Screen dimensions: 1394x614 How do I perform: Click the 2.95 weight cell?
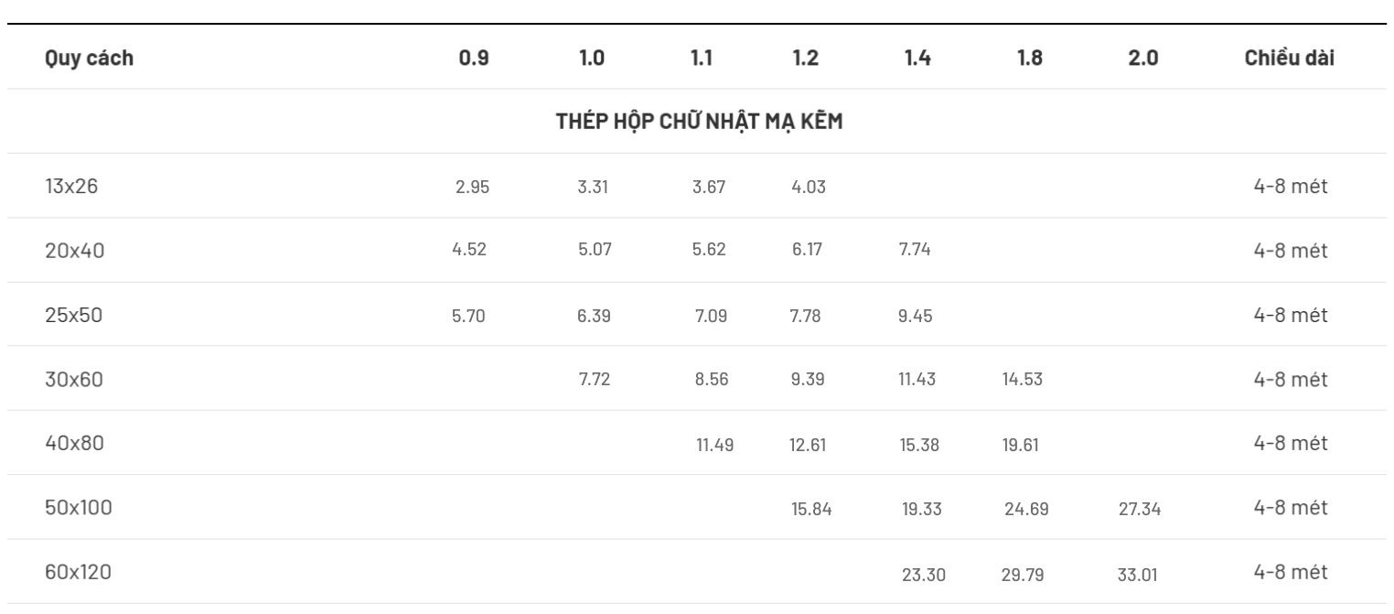(x=473, y=188)
